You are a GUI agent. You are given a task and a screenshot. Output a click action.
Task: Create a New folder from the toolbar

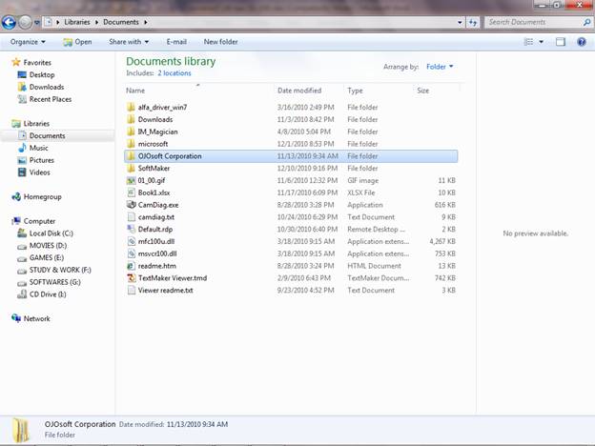221,42
